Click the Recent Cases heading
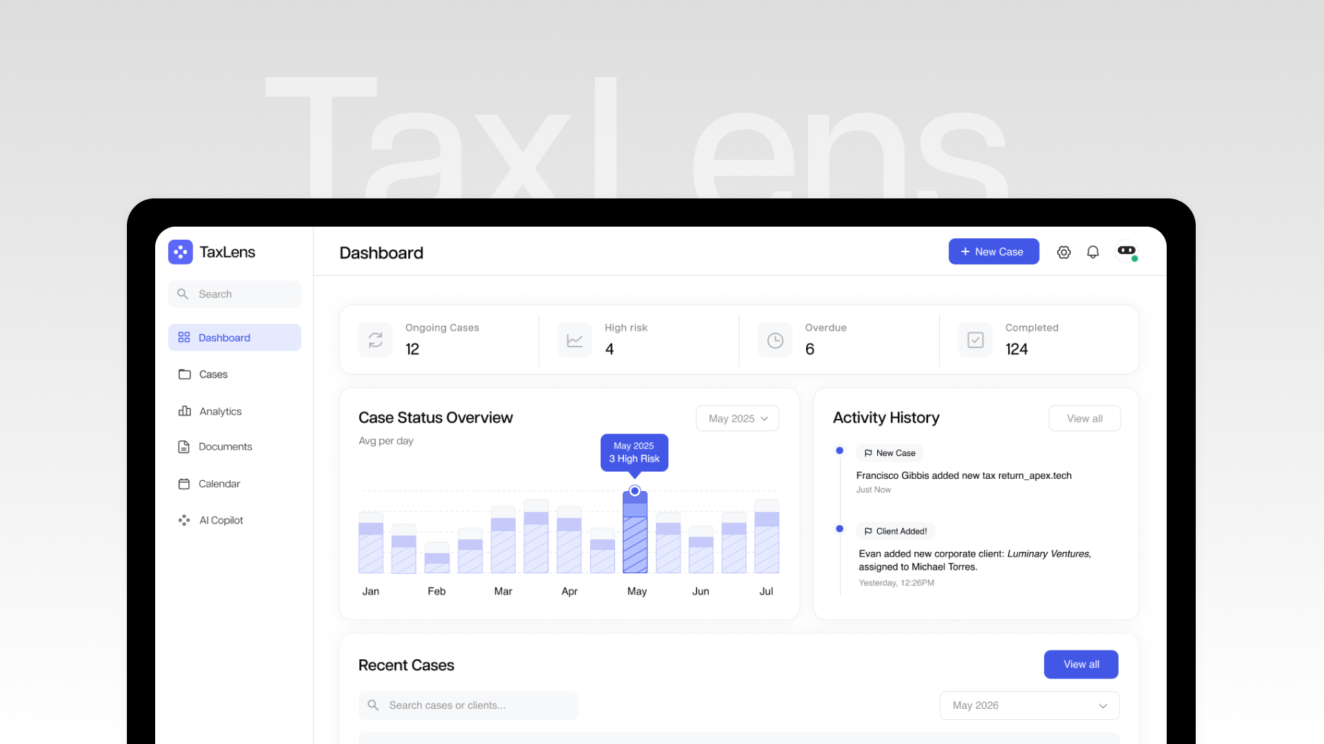Screen dimensions: 1324x744 click(x=406, y=665)
